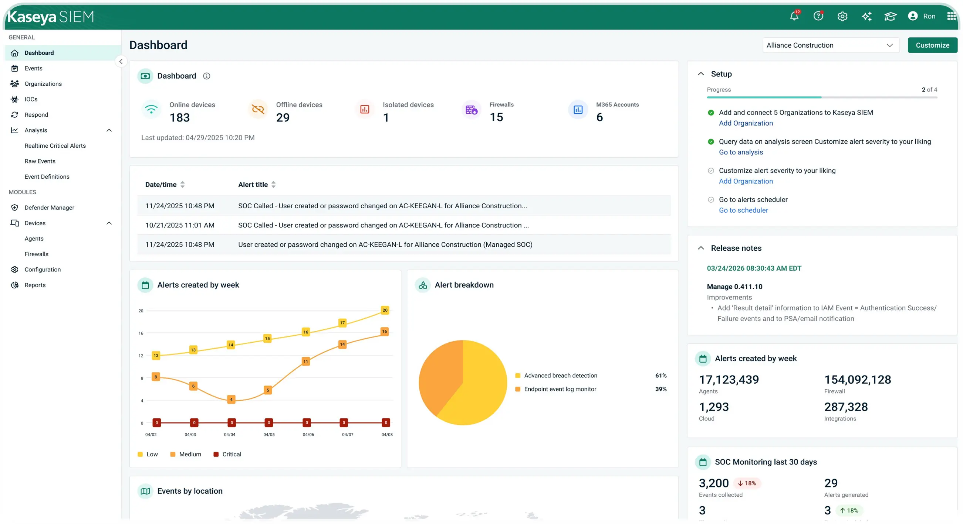Click Add Organization under Customize alert severity
Screen dimensions: 963x524
[746, 181]
